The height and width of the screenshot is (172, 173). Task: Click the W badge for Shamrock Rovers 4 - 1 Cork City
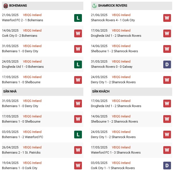coord(167,18)
